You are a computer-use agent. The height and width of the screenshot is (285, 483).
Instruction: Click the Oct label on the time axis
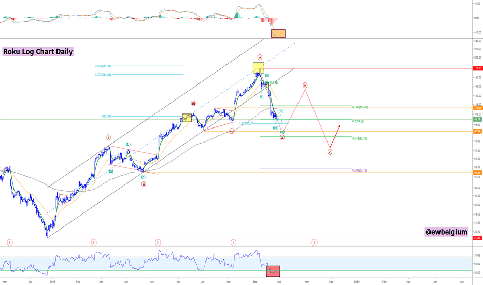tap(279, 281)
